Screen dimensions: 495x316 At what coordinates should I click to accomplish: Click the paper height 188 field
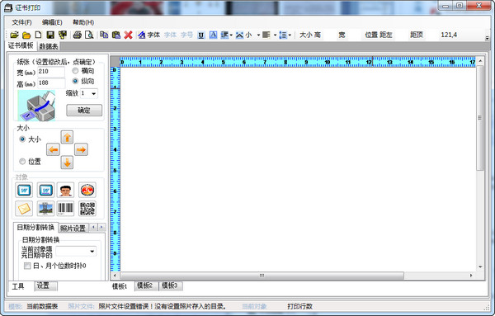51,83
